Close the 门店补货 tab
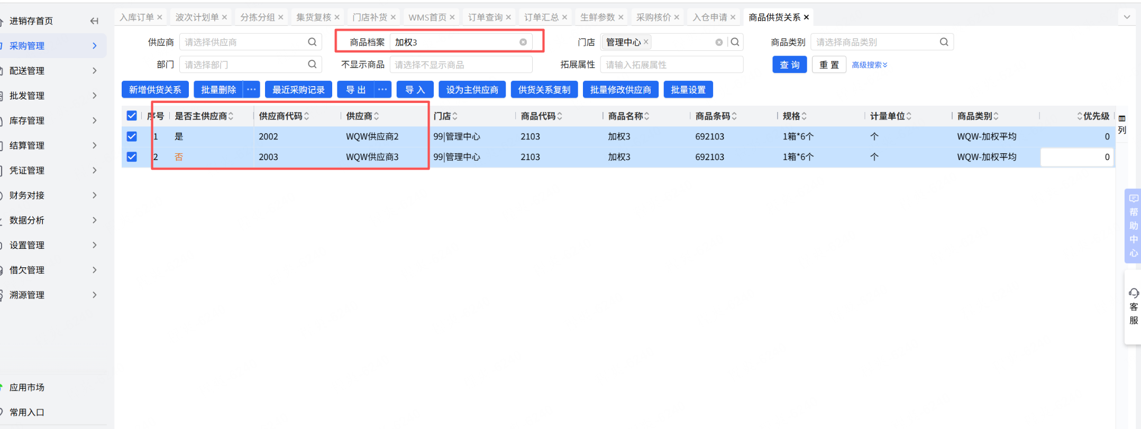Viewport: 1141px width, 429px height. 393,17
